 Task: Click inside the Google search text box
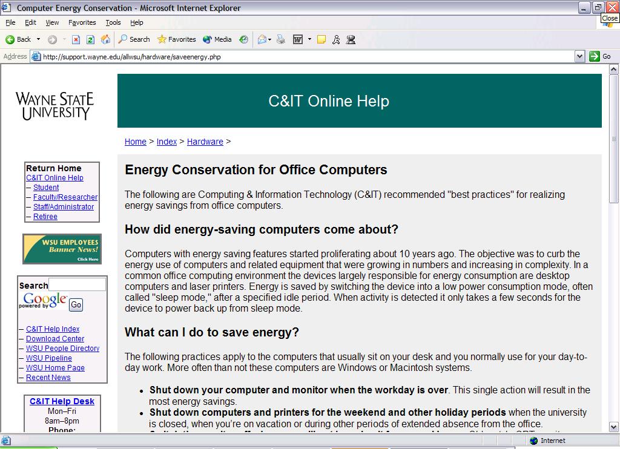77,285
